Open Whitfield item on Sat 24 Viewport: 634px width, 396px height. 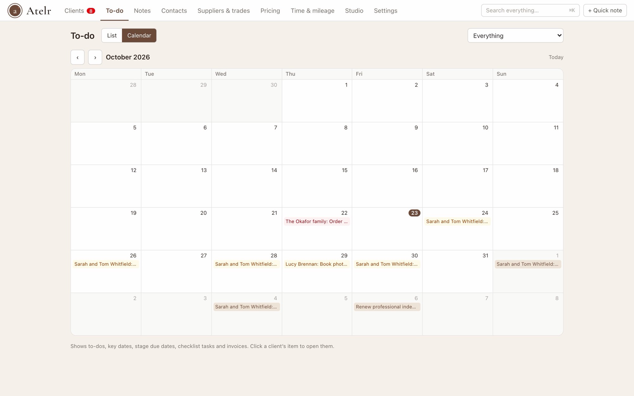coord(457,221)
